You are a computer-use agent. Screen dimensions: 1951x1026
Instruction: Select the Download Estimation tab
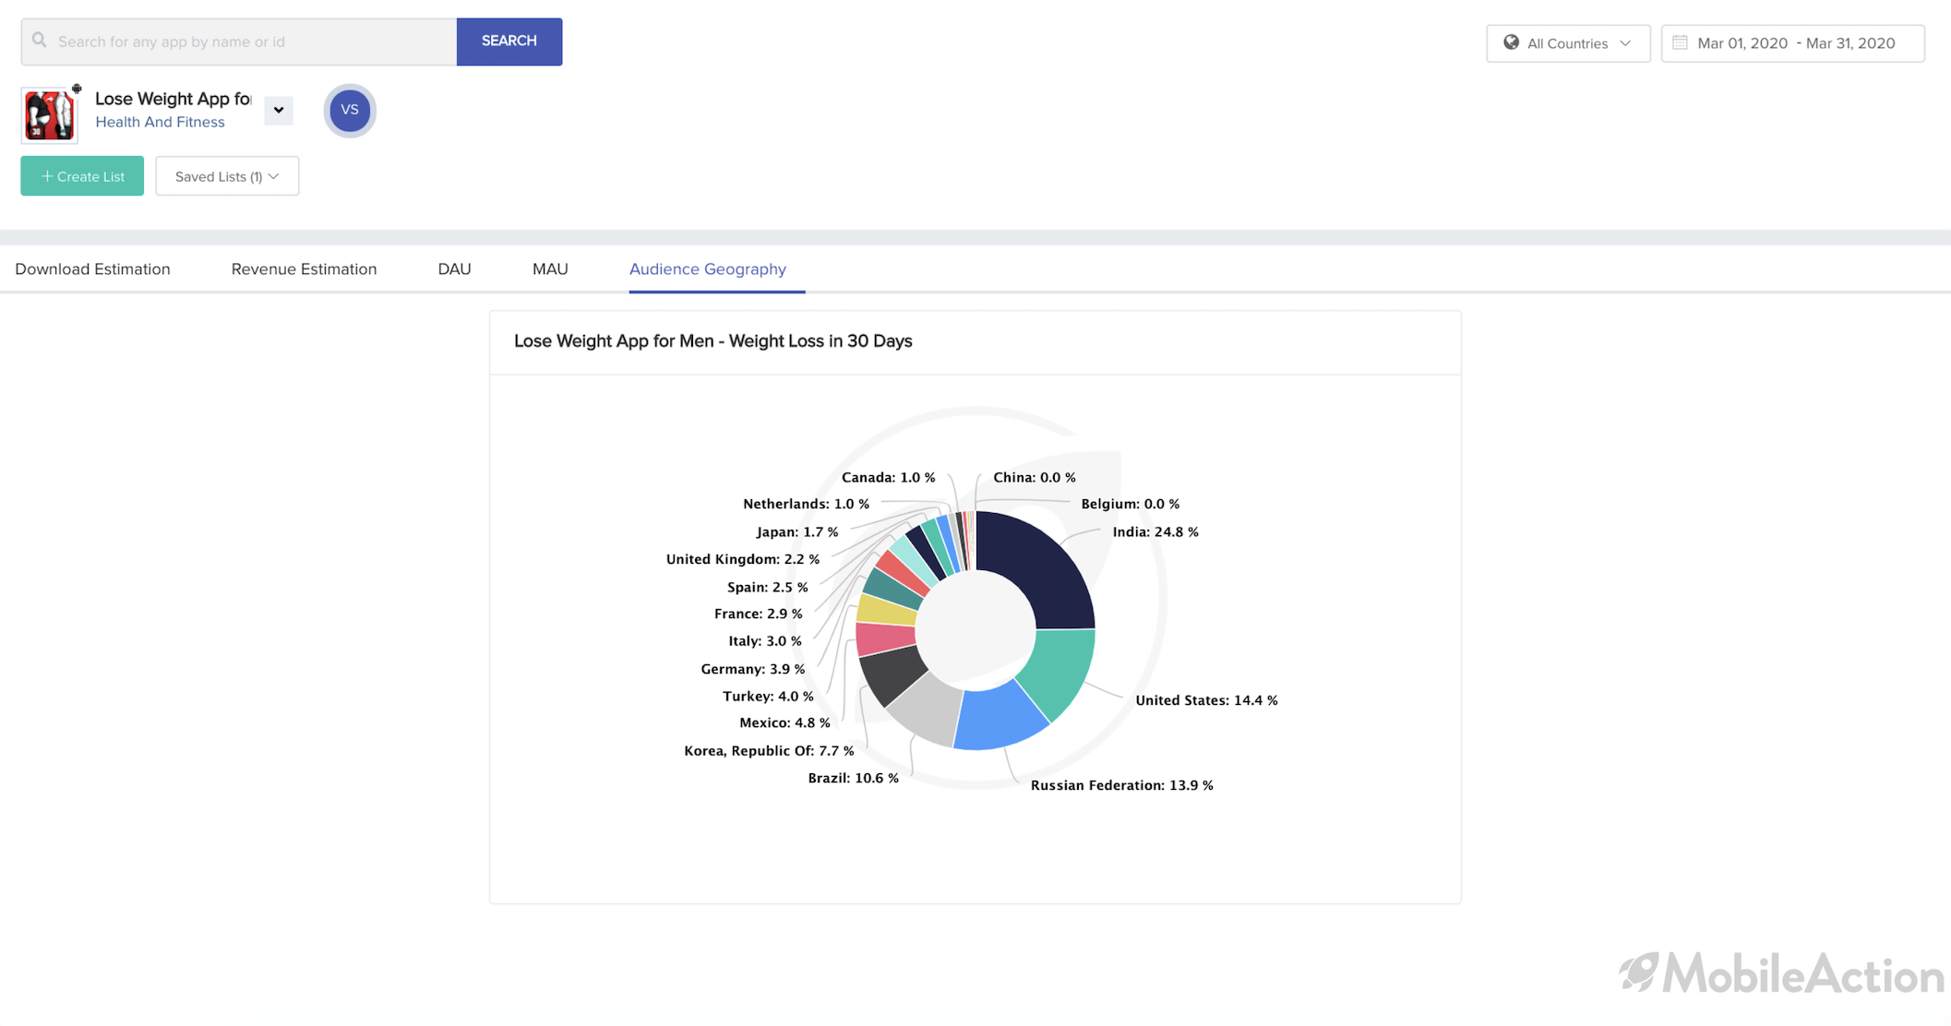(x=91, y=268)
